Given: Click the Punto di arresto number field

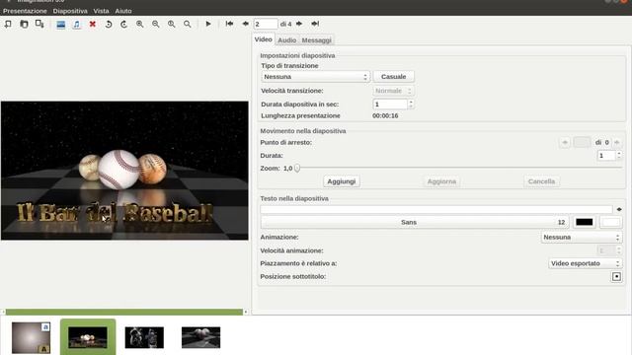Looking at the screenshot, I should (582, 142).
